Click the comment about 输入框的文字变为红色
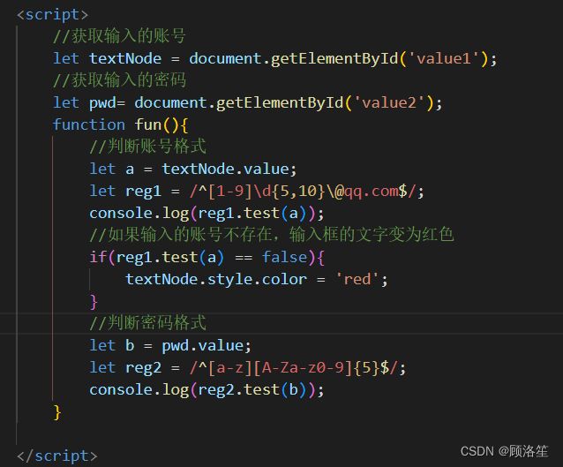Screen dimensions: 563x467 pos(272,235)
